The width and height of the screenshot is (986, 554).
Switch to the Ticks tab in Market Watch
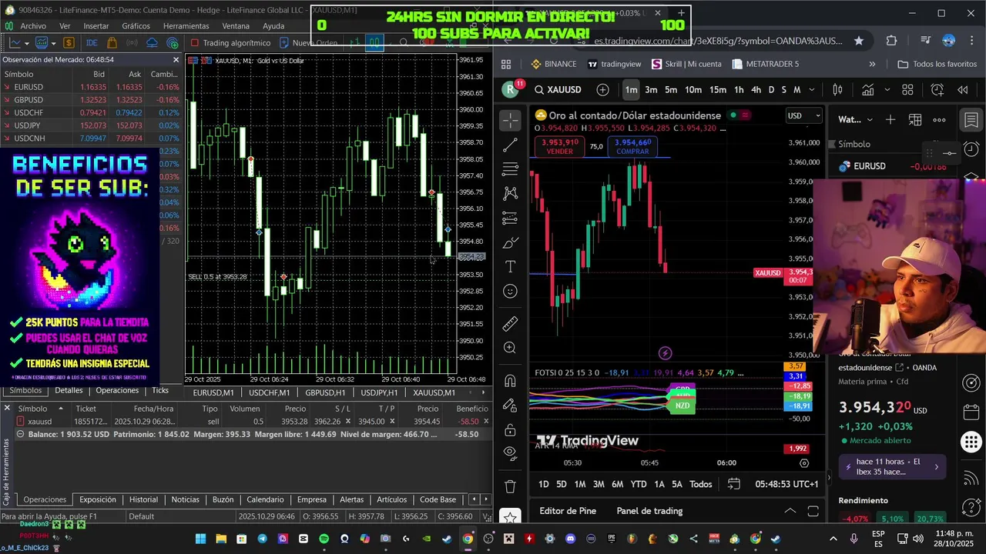(x=160, y=390)
